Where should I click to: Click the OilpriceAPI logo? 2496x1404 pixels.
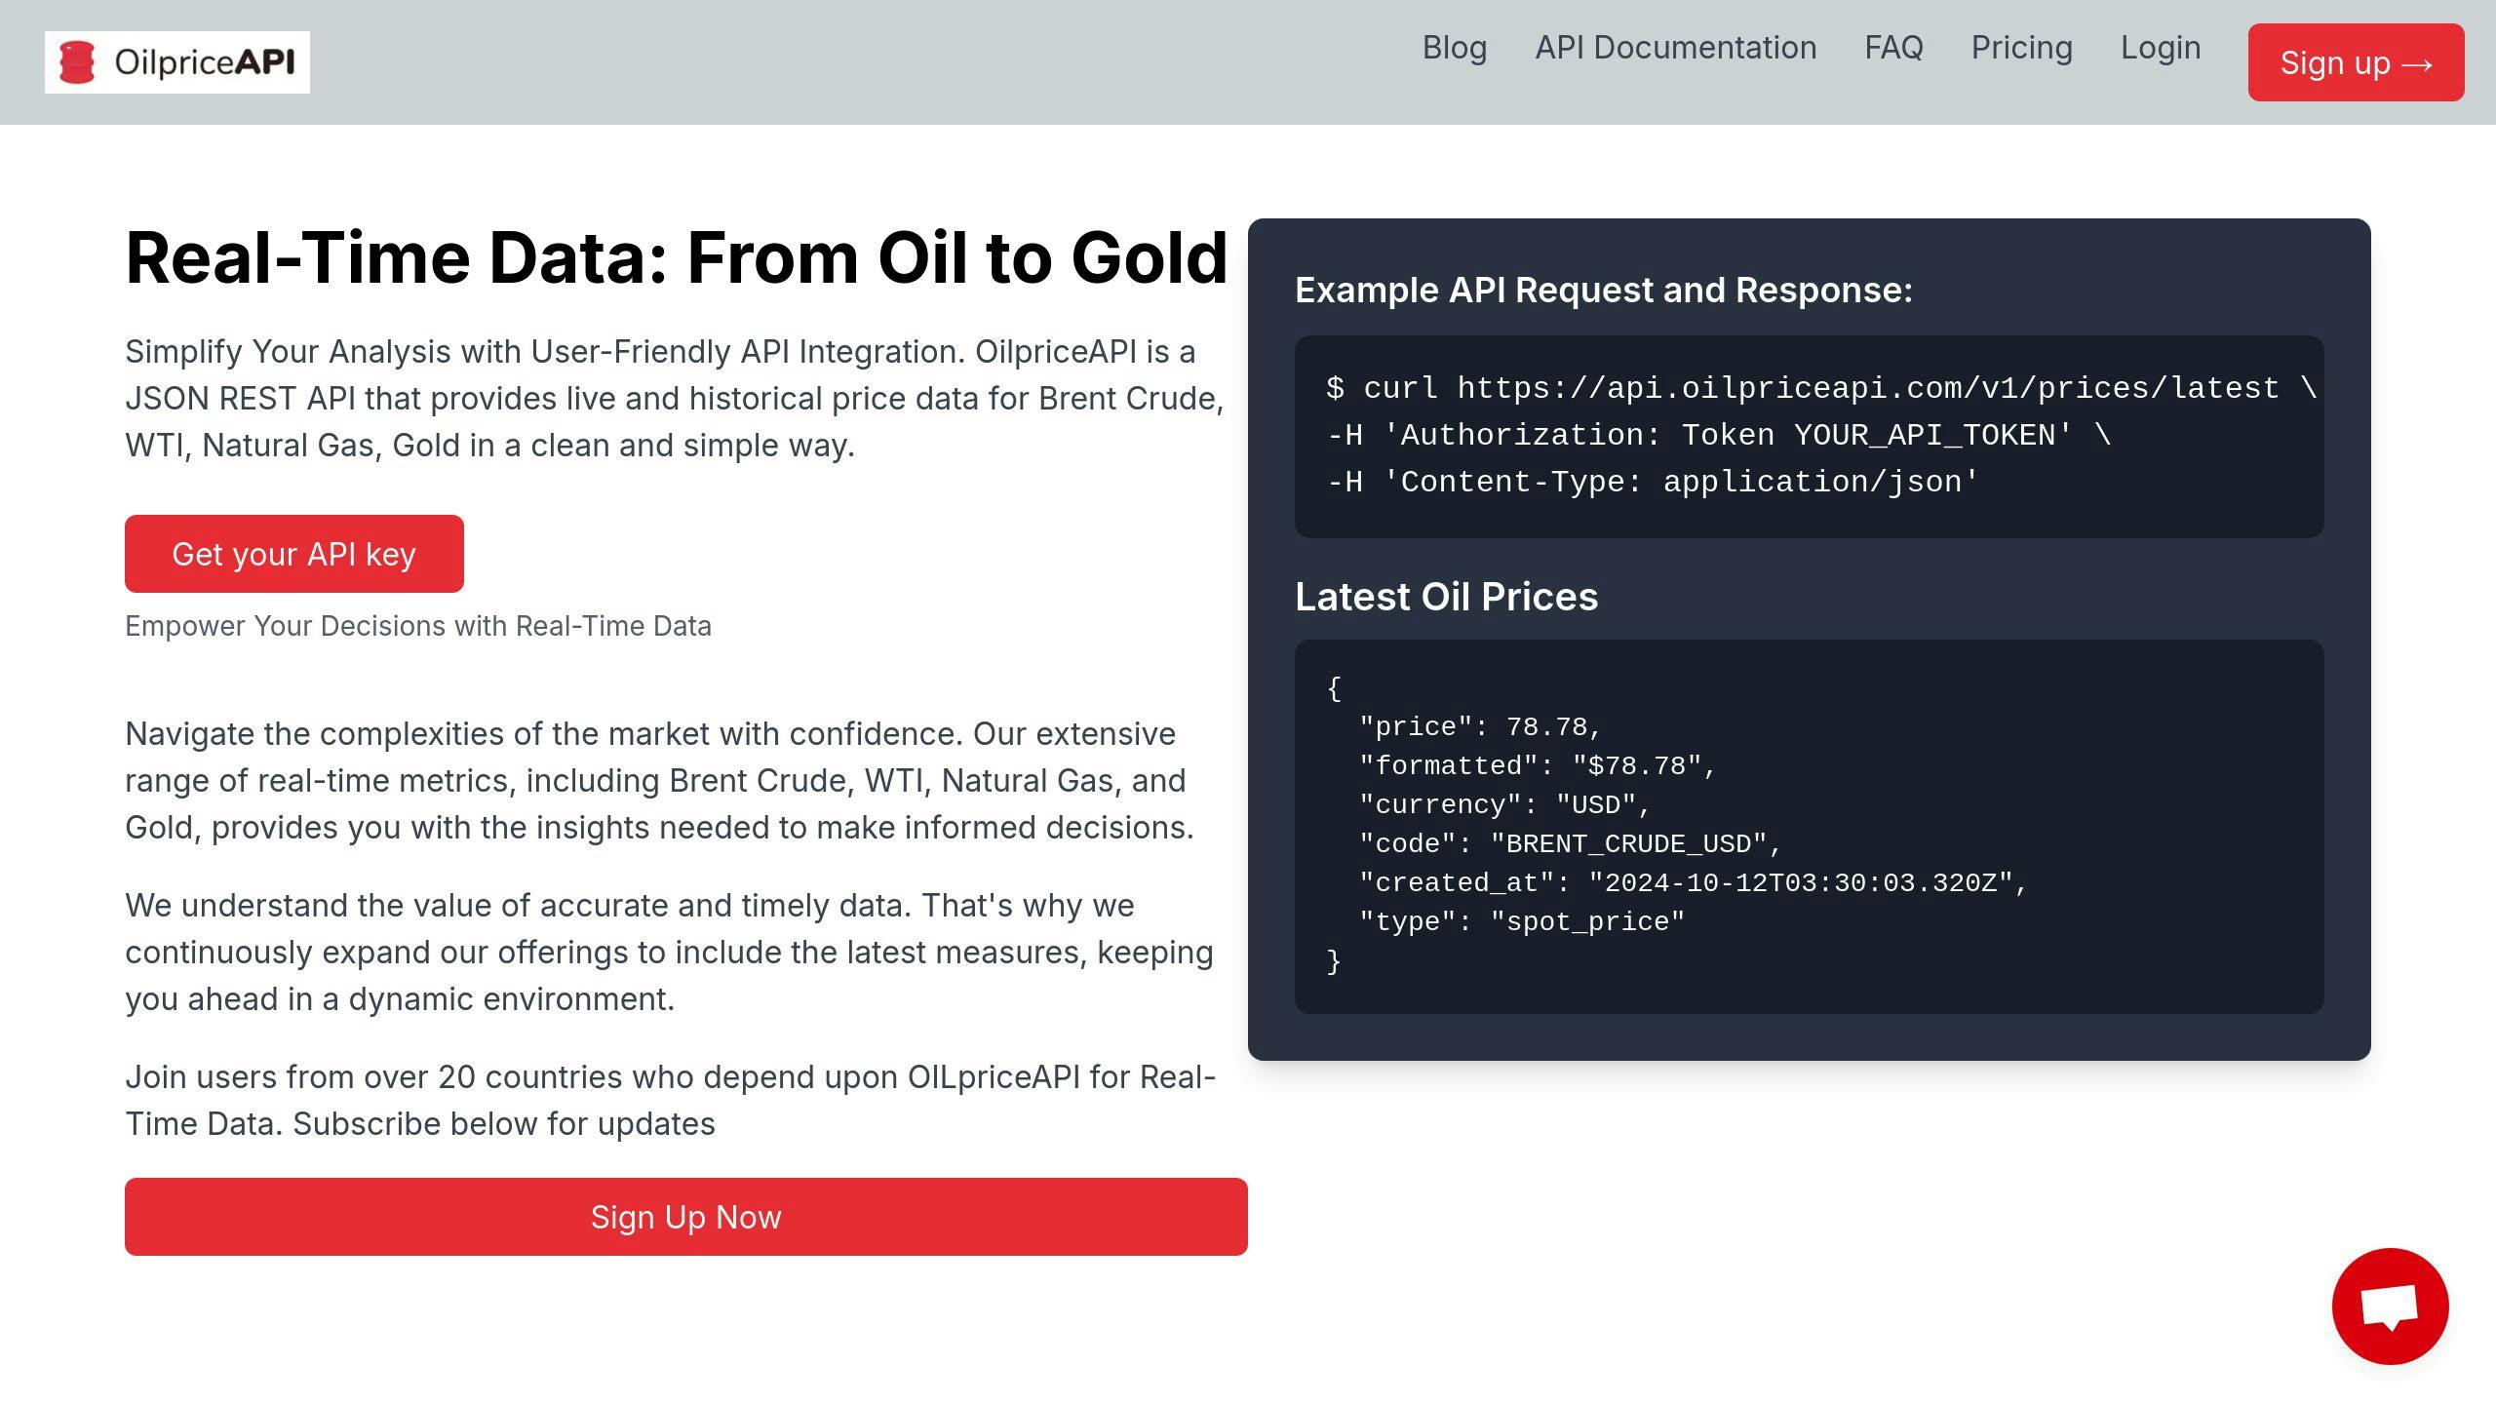coord(177,62)
